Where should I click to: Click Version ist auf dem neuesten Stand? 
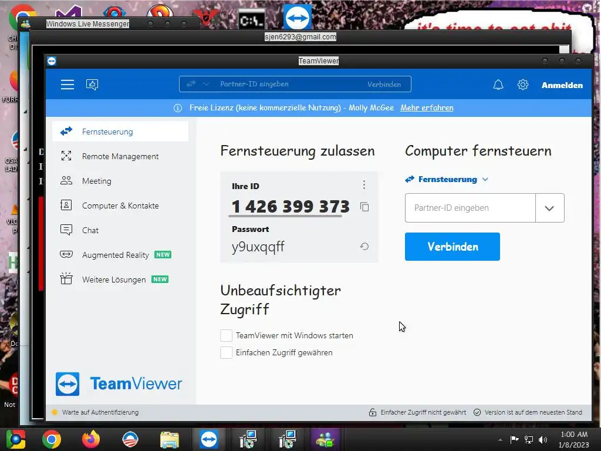[533, 413]
